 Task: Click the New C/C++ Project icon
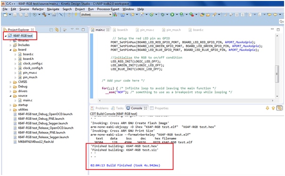(x=122, y=15)
